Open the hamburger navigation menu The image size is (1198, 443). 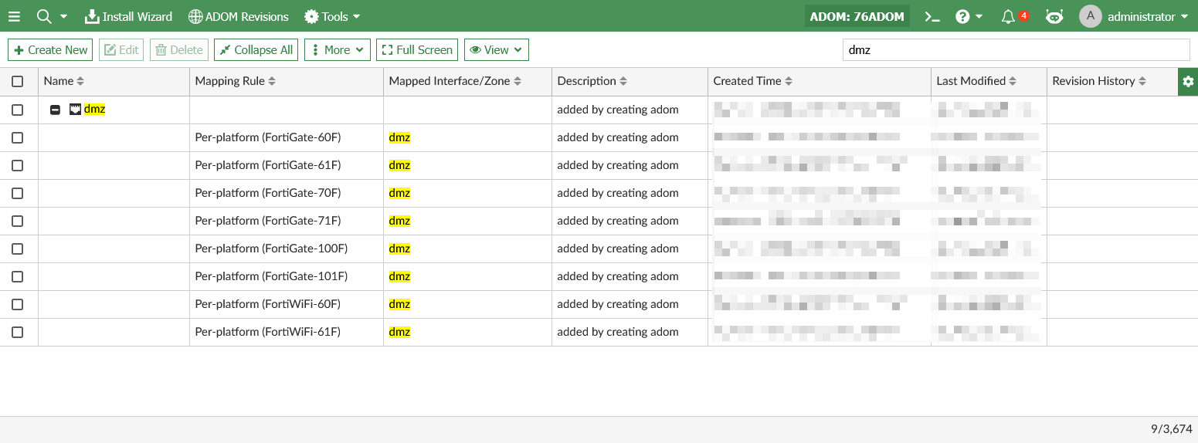click(14, 16)
